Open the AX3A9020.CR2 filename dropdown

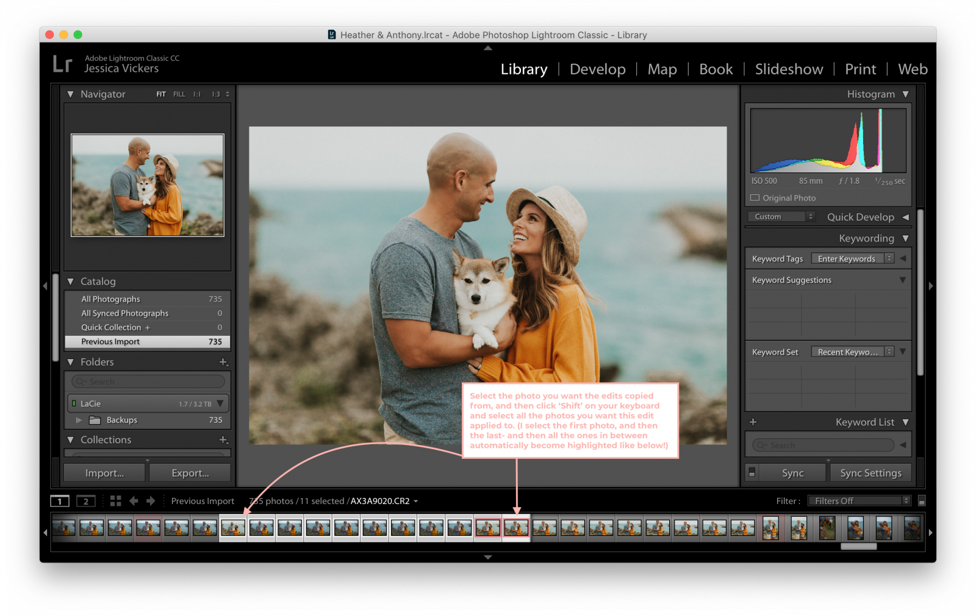point(415,500)
